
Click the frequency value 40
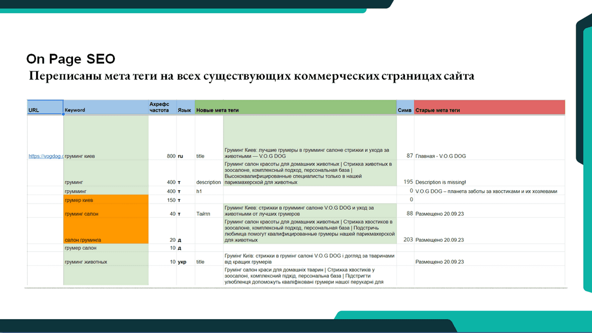tap(172, 214)
